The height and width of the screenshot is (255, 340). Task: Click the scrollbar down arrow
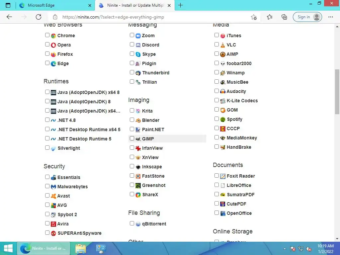(337, 239)
